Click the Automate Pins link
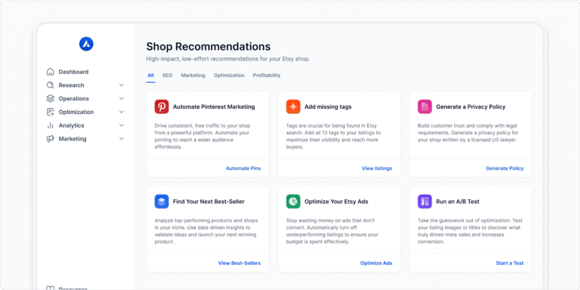Screen dimensions: 580x290 [243, 168]
